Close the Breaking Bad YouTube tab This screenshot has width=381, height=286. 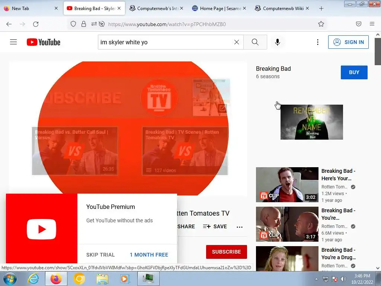(x=119, y=8)
